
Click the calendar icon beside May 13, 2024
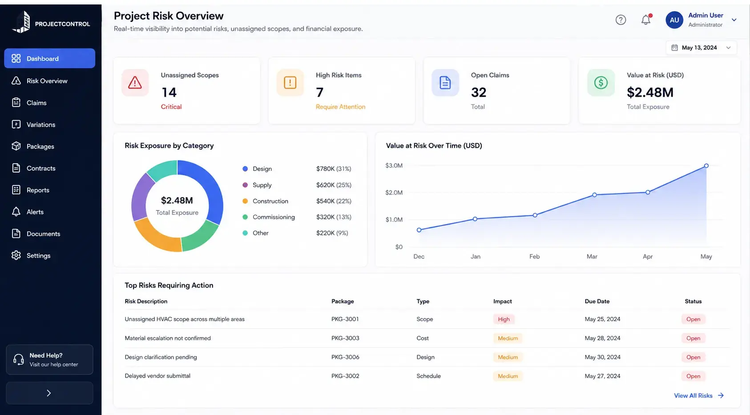674,48
